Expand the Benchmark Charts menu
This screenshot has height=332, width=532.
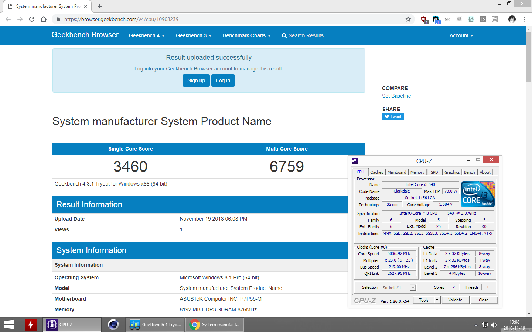pos(247,35)
